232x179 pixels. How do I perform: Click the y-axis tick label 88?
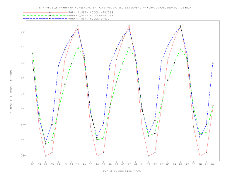[23, 32]
